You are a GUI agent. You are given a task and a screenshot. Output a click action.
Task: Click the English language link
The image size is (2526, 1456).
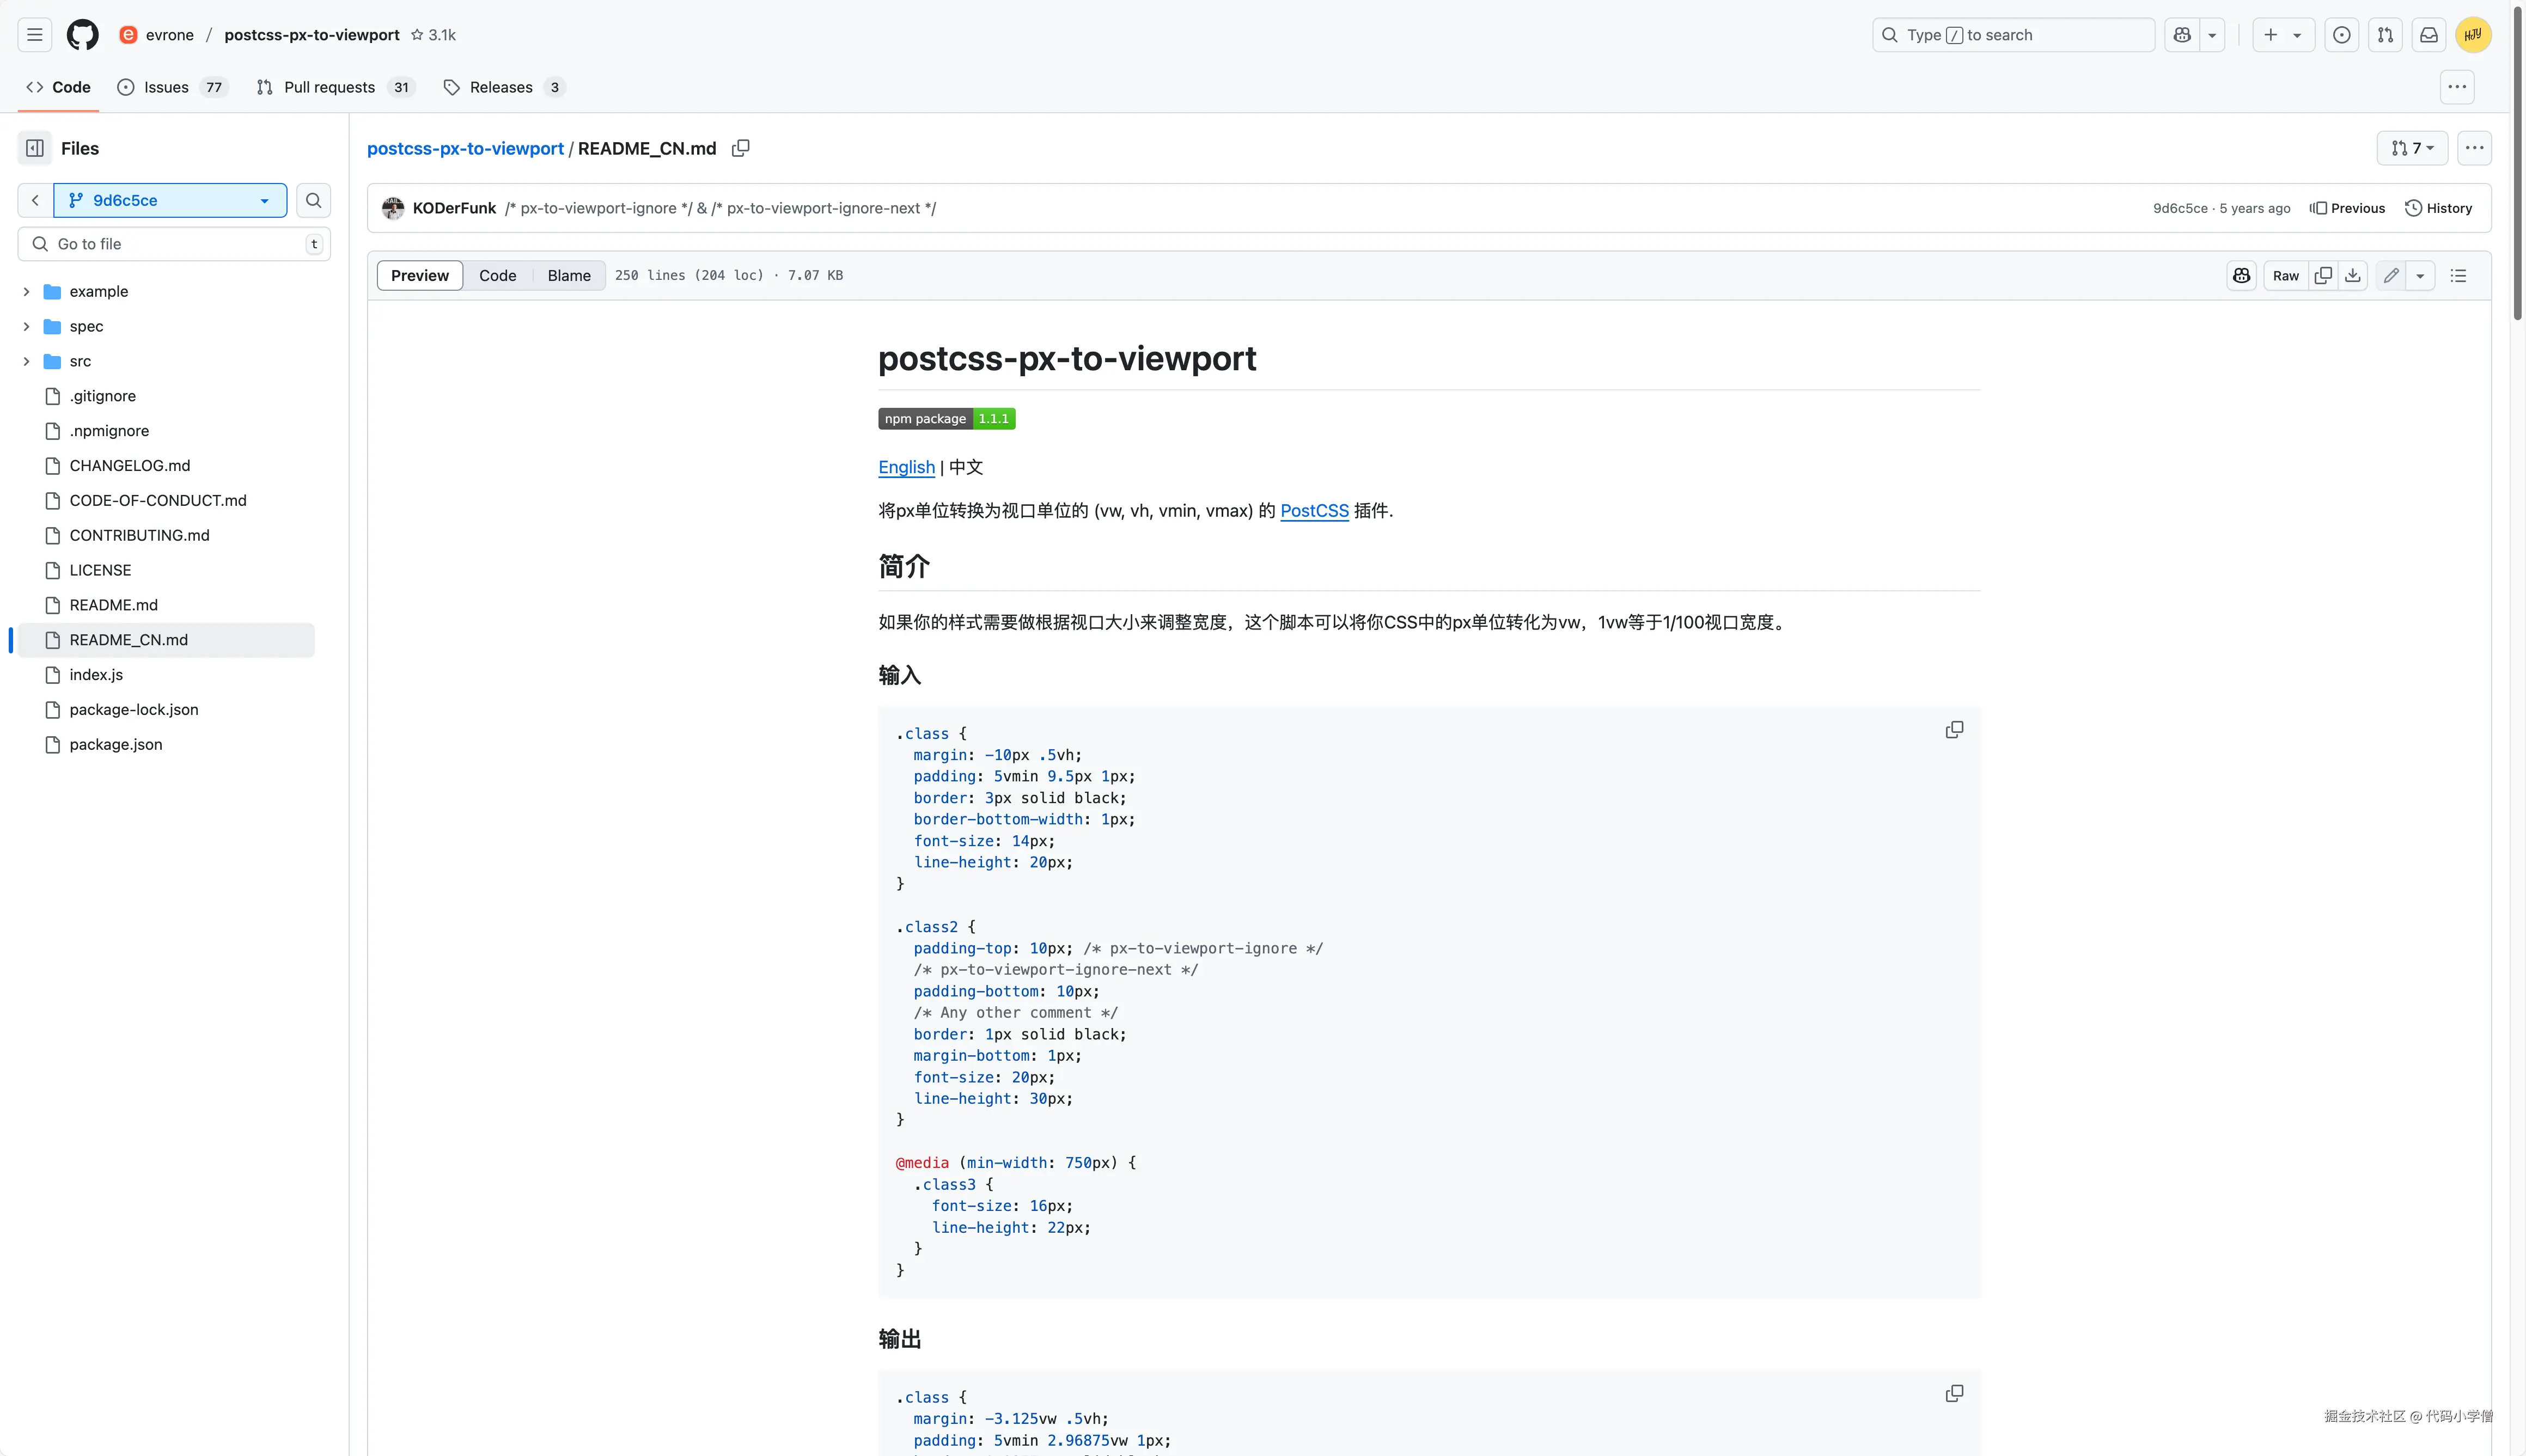(x=906, y=467)
